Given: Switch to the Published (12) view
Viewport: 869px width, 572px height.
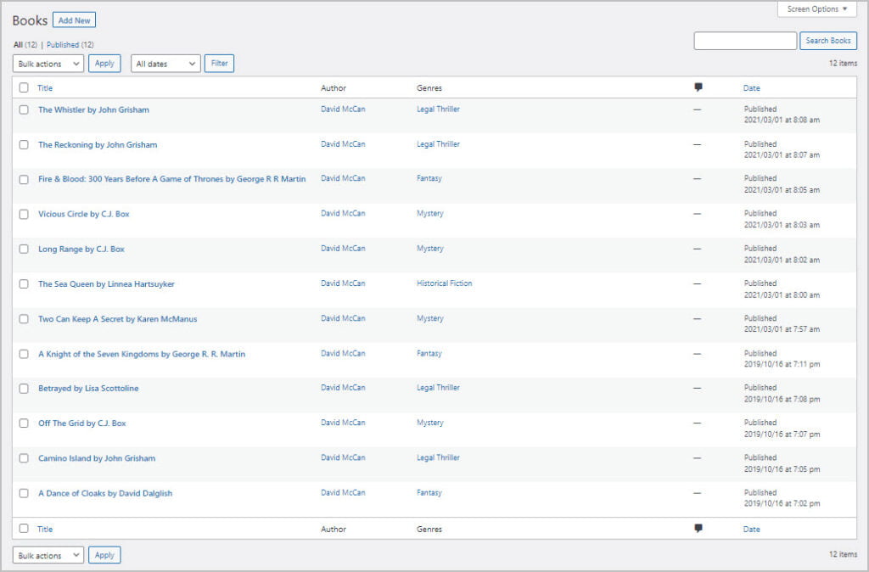Looking at the screenshot, I should tap(67, 44).
